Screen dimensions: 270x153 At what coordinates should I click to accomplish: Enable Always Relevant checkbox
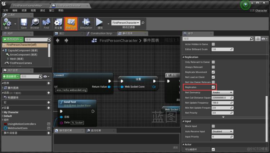(x=213, y=67)
